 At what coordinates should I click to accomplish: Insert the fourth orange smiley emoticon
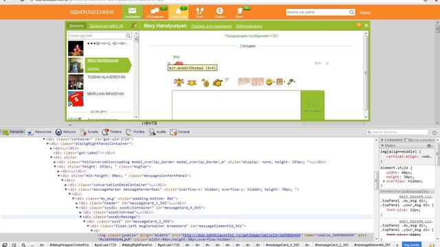[217, 82]
